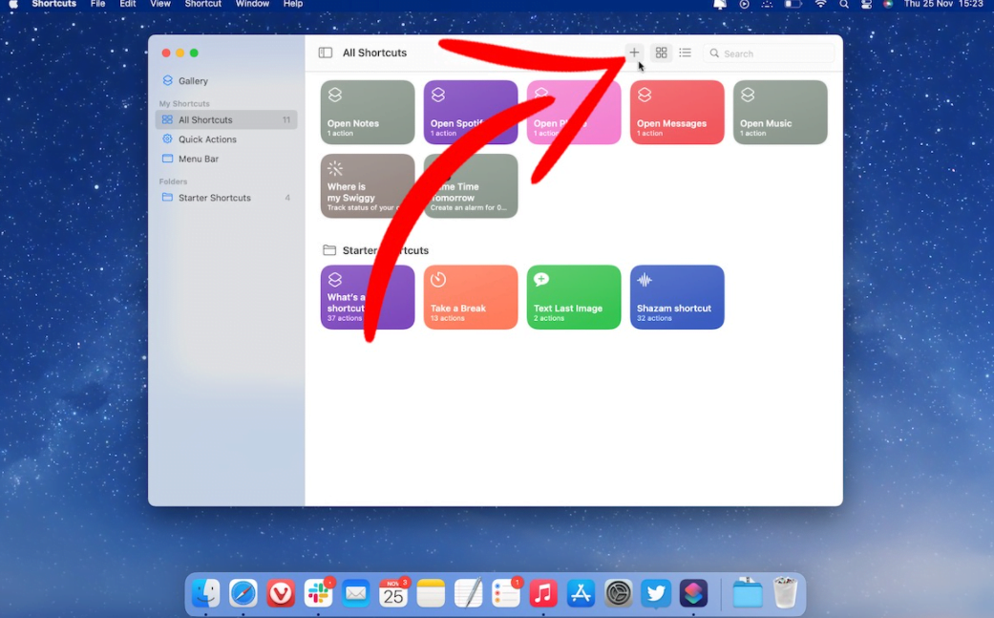Viewport: 994px width, 618px height.
Task: Open Calendar showing November 25 in the Dock
Action: coord(392,593)
